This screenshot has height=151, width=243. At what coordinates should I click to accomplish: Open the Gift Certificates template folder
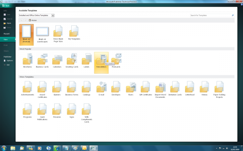click(x=145, y=89)
